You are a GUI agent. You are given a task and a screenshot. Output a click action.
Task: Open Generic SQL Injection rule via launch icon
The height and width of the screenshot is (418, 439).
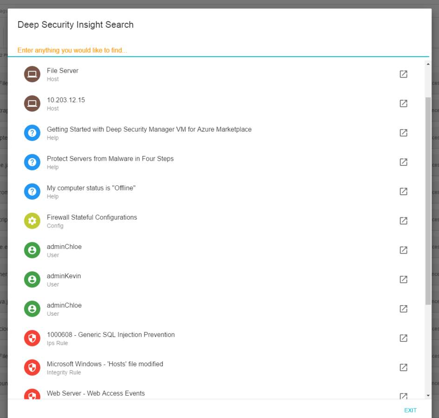click(403, 338)
